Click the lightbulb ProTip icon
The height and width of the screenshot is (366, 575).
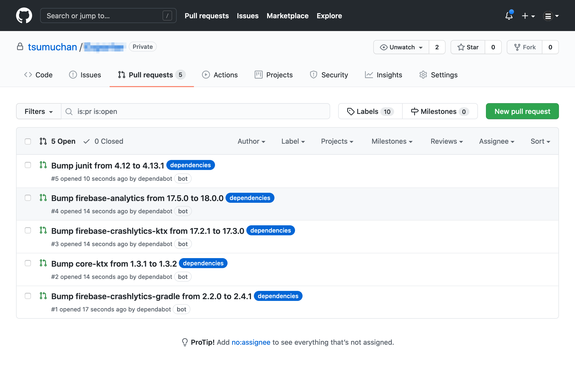point(185,342)
